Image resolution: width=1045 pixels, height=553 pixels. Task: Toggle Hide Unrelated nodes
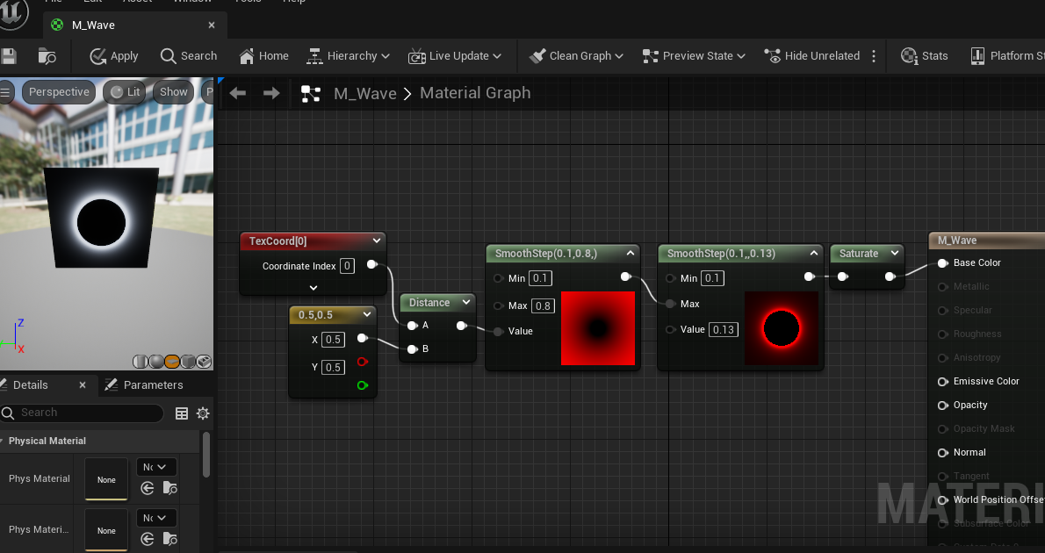811,56
